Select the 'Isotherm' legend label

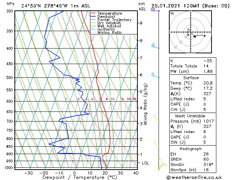pyautogui.click(x=106, y=29)
